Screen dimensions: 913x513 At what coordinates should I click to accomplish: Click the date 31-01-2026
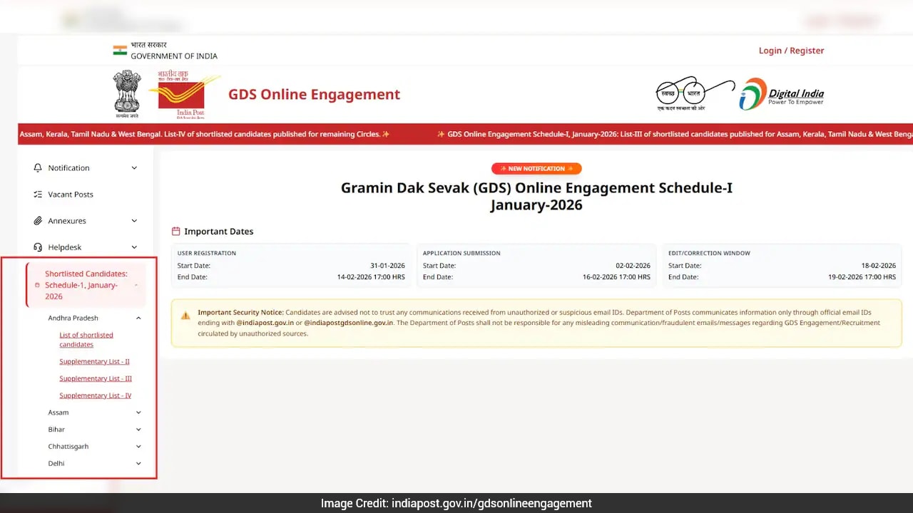tap(387, 266)
